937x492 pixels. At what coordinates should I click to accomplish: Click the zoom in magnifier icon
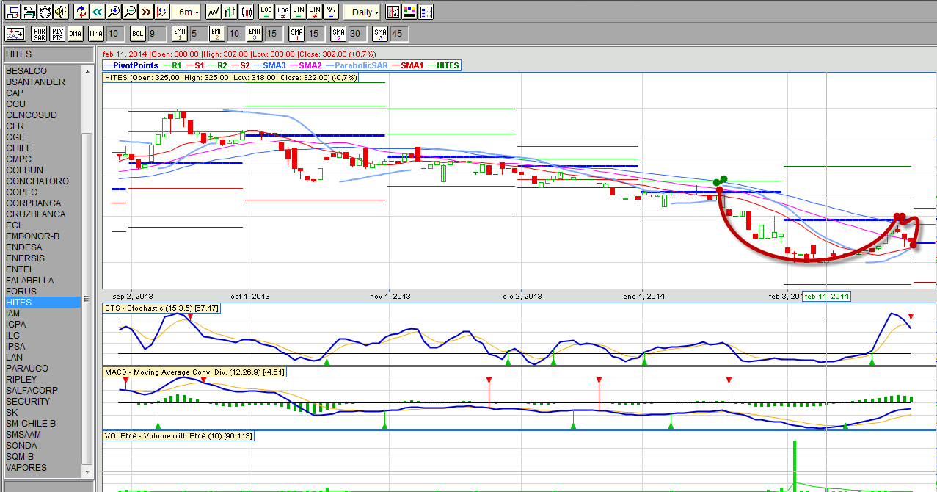113,12
